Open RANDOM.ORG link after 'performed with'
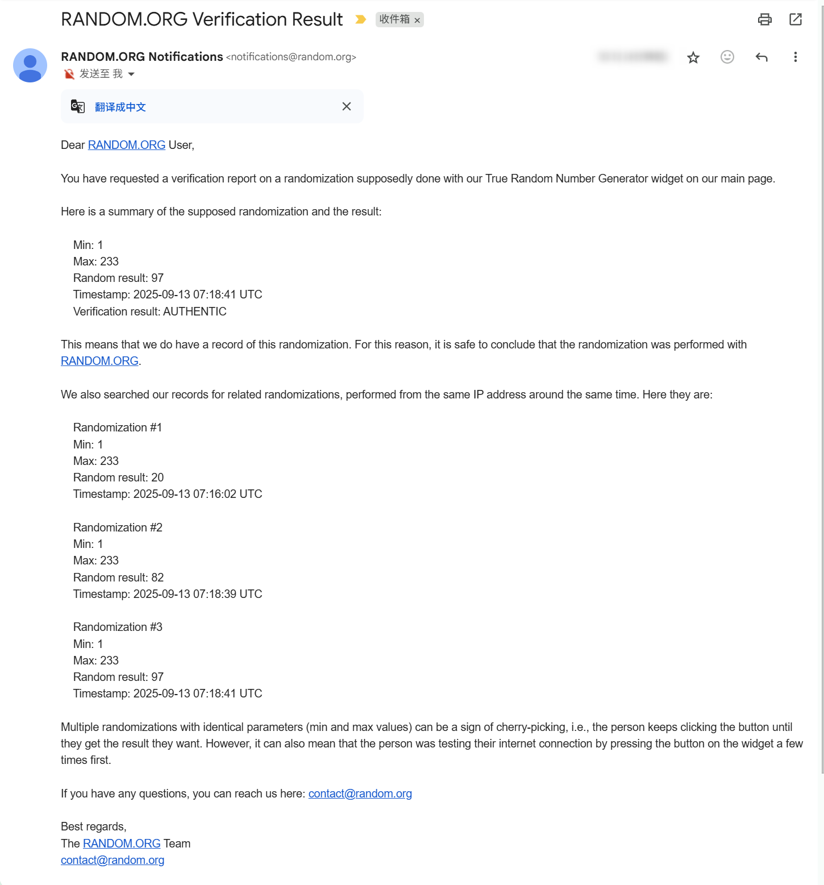The height and width of the screenshot is (885, 824). [99, 361]
